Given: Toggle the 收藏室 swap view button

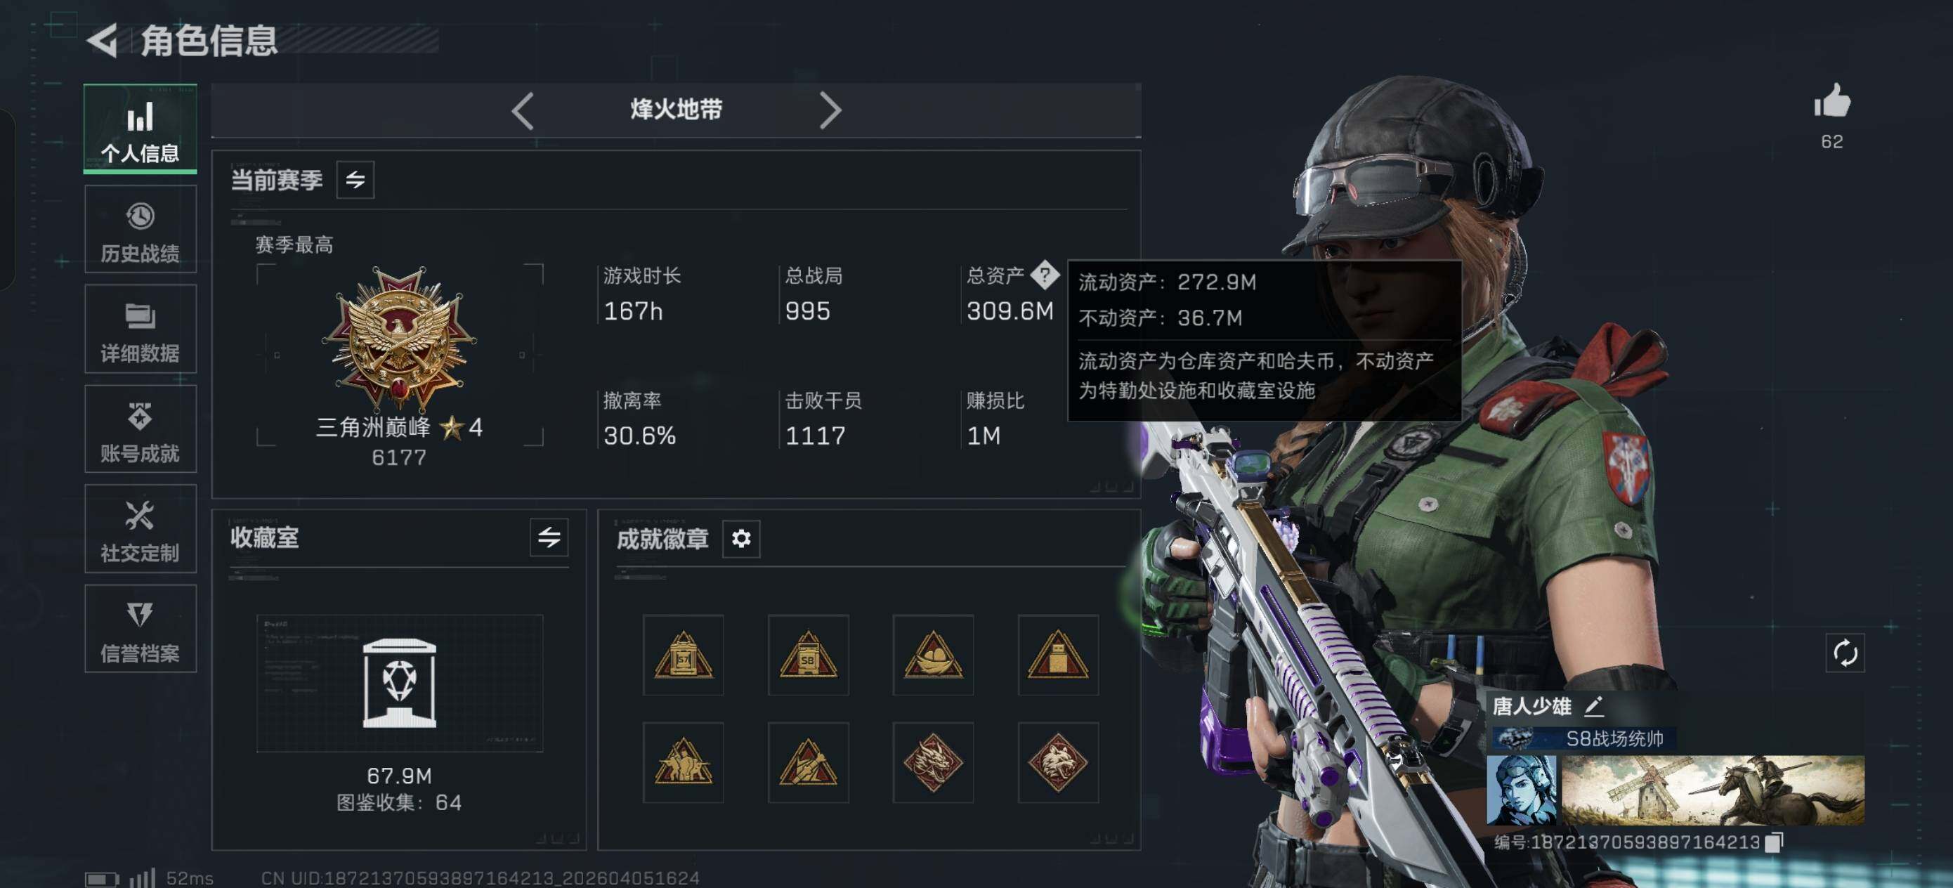Looking at the screenshot, I should [x=549, y=537].
